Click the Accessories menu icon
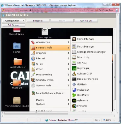121x124 pixels. pyautogui.click(x=33, y=42)
